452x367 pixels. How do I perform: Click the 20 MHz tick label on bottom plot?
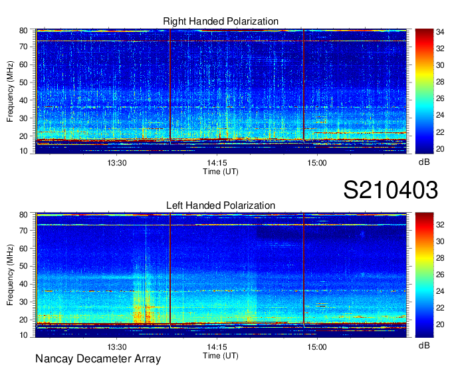pyautogui.click(x=23, y=320)
